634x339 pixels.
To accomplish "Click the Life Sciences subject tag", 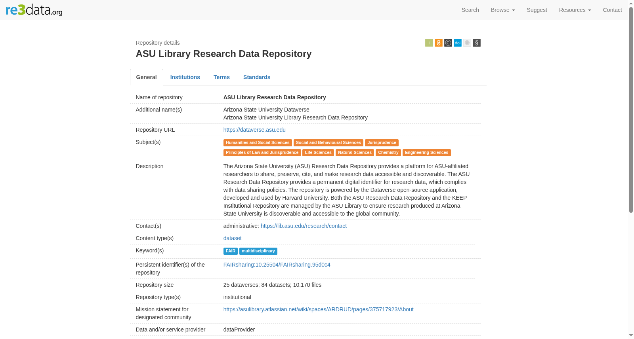I will 318,153.
